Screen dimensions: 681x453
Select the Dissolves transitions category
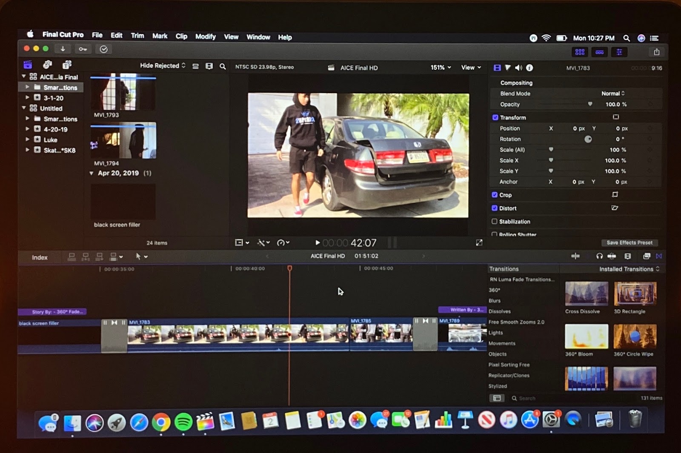click(x=499, y=311)
